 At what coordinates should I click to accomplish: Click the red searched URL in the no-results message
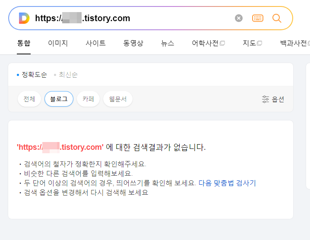click(x=60, y=147)
